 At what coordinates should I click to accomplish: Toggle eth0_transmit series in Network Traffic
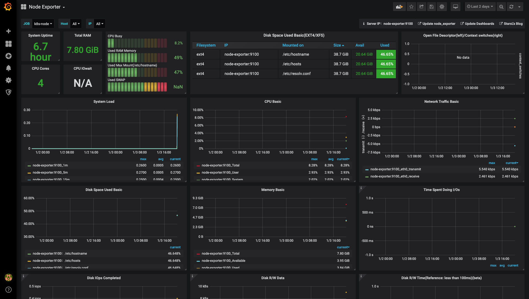pos(396,169)
